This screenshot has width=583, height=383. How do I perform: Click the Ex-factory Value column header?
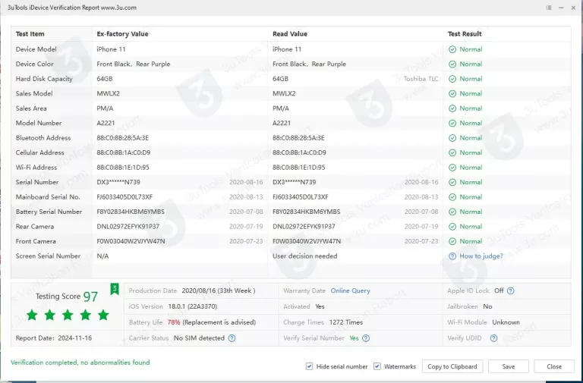[x=122, y=34]
